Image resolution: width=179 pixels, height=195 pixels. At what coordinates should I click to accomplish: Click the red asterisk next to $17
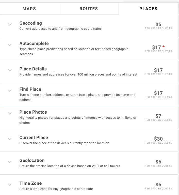pyautogui.click(x=164, y=47)
